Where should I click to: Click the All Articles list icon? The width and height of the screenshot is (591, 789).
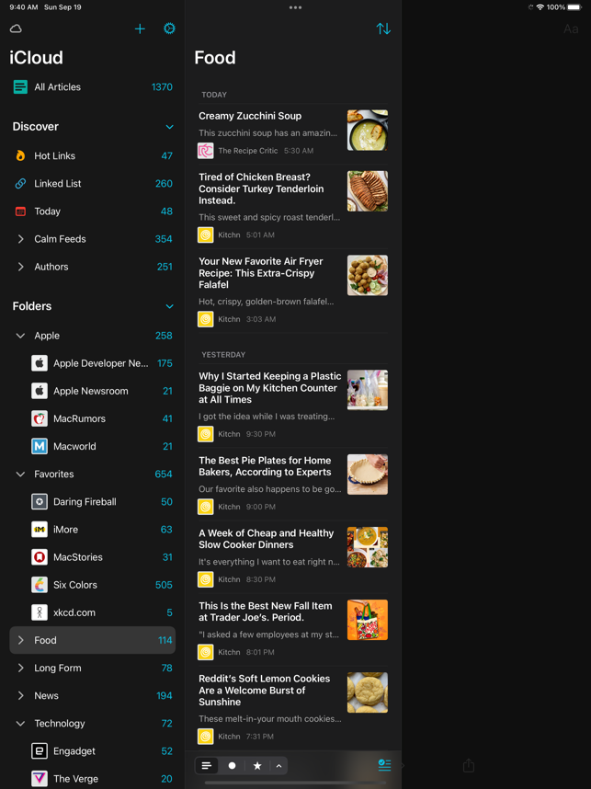[x=20, y=87]
